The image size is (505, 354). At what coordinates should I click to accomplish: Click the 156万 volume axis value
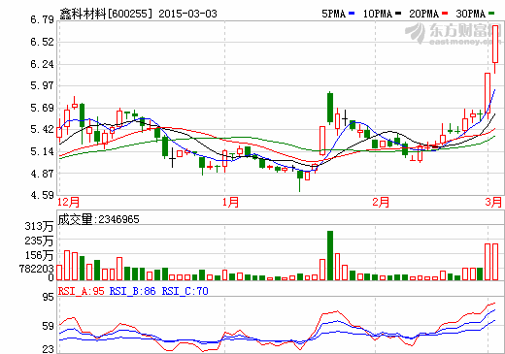(x=39, y=255)
